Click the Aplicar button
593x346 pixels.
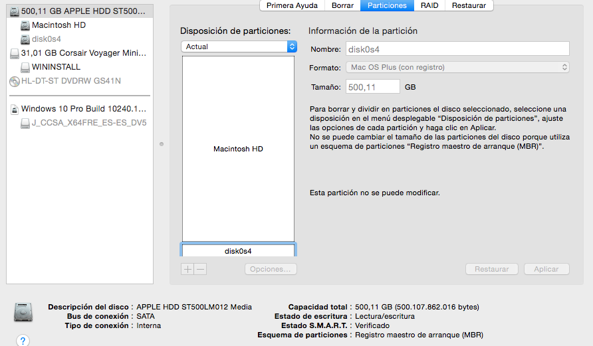(546, 269)
